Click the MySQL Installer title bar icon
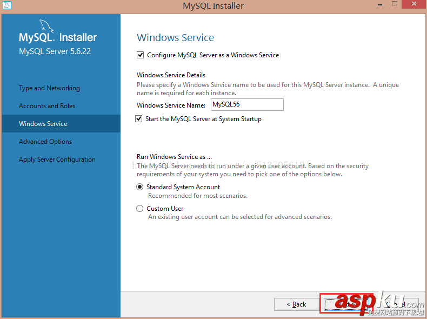The image size is (427, 319). 6,5
